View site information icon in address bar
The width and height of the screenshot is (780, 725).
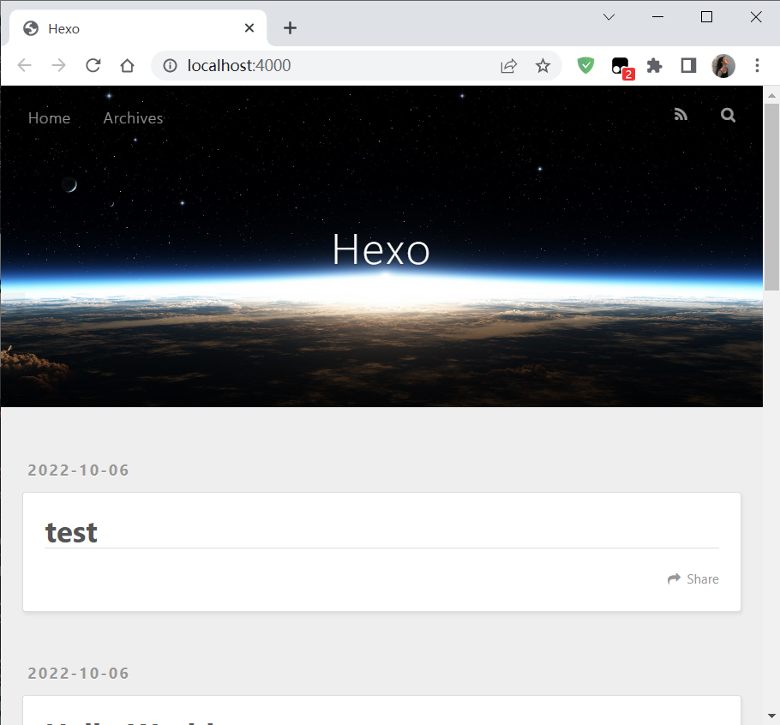point(170,65)
